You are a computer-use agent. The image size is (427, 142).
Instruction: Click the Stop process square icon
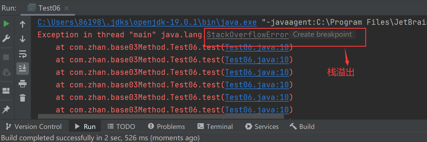(x=6, y=57)
